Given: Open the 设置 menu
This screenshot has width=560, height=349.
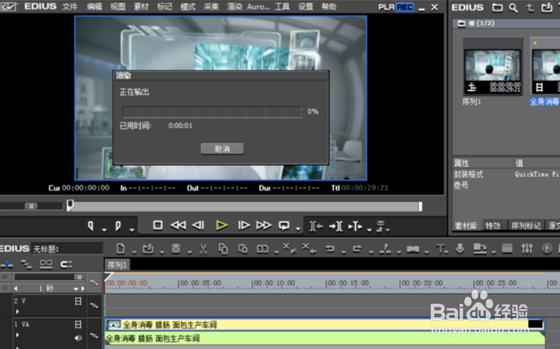Looking at the screenshot, I should [x=305, y=6].
